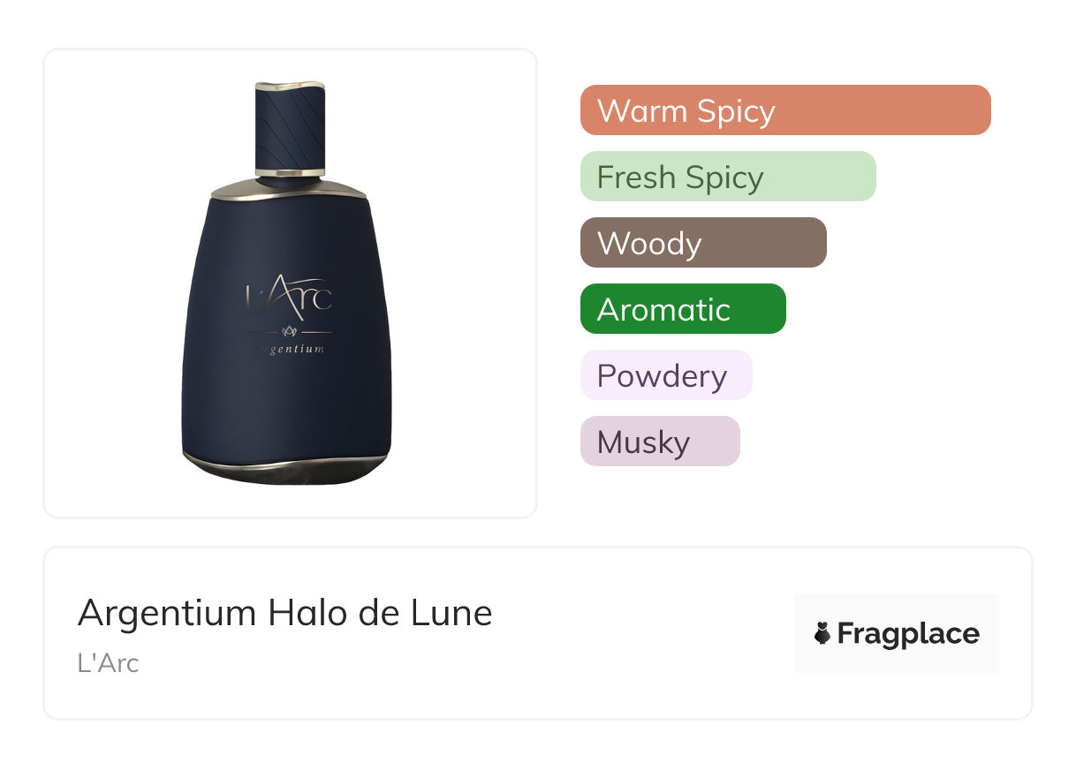Open the L'Arc brand name link
The height and width of the screenshot is (763, 1076).
[x=108, y=663]
